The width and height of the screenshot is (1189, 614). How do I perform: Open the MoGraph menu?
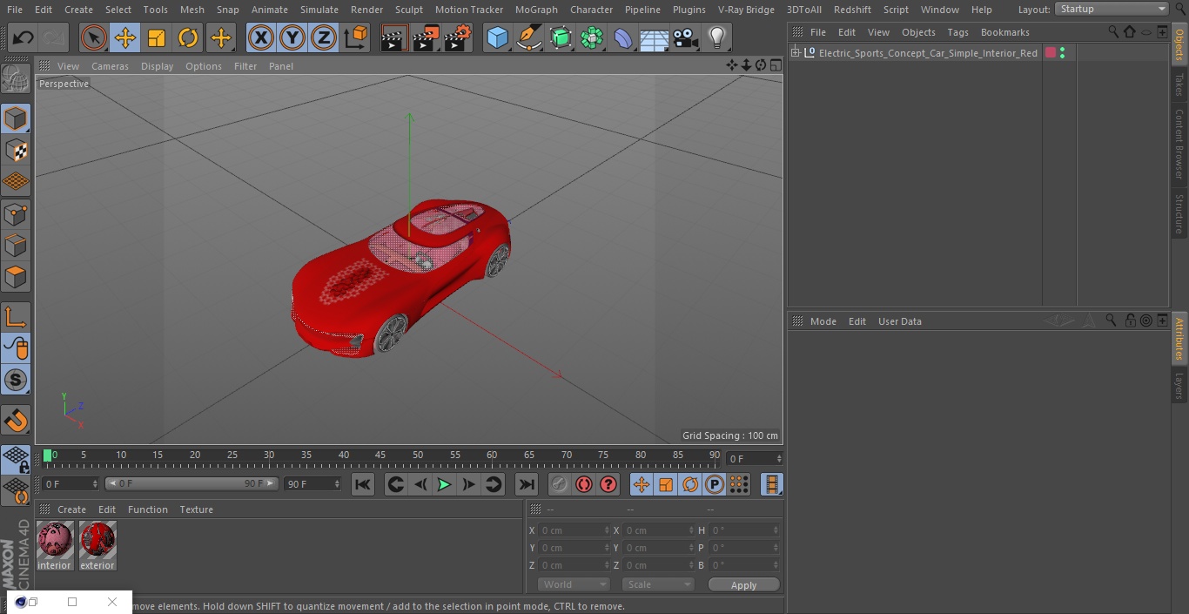pos(536,10)
